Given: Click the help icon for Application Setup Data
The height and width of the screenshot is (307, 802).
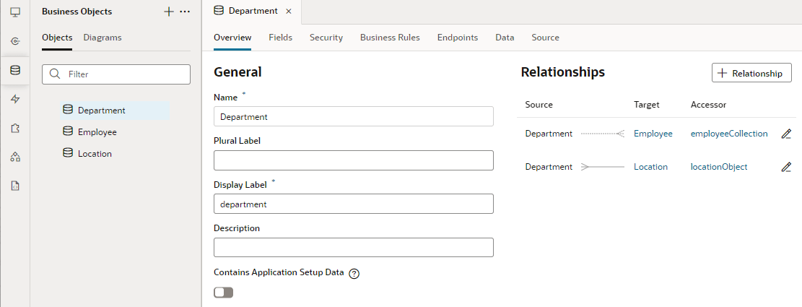Looking at the screenshot, I should click(x=354, y=274).
